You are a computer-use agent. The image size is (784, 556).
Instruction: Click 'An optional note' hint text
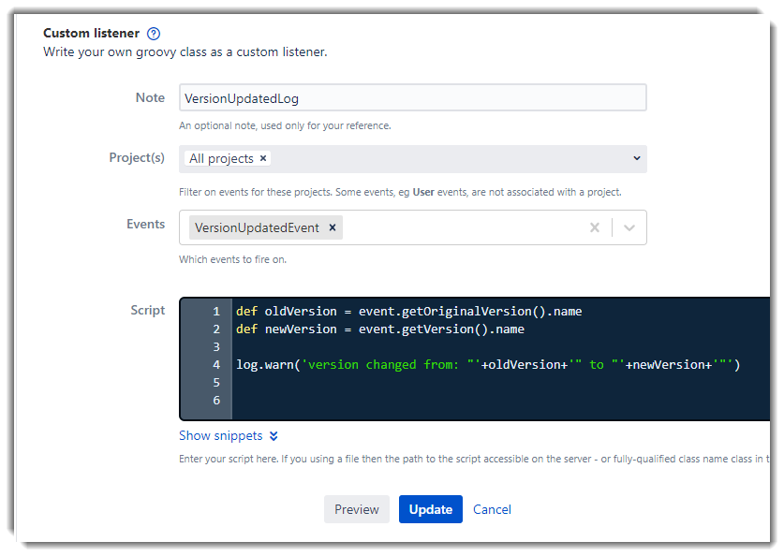pos(285,125)
